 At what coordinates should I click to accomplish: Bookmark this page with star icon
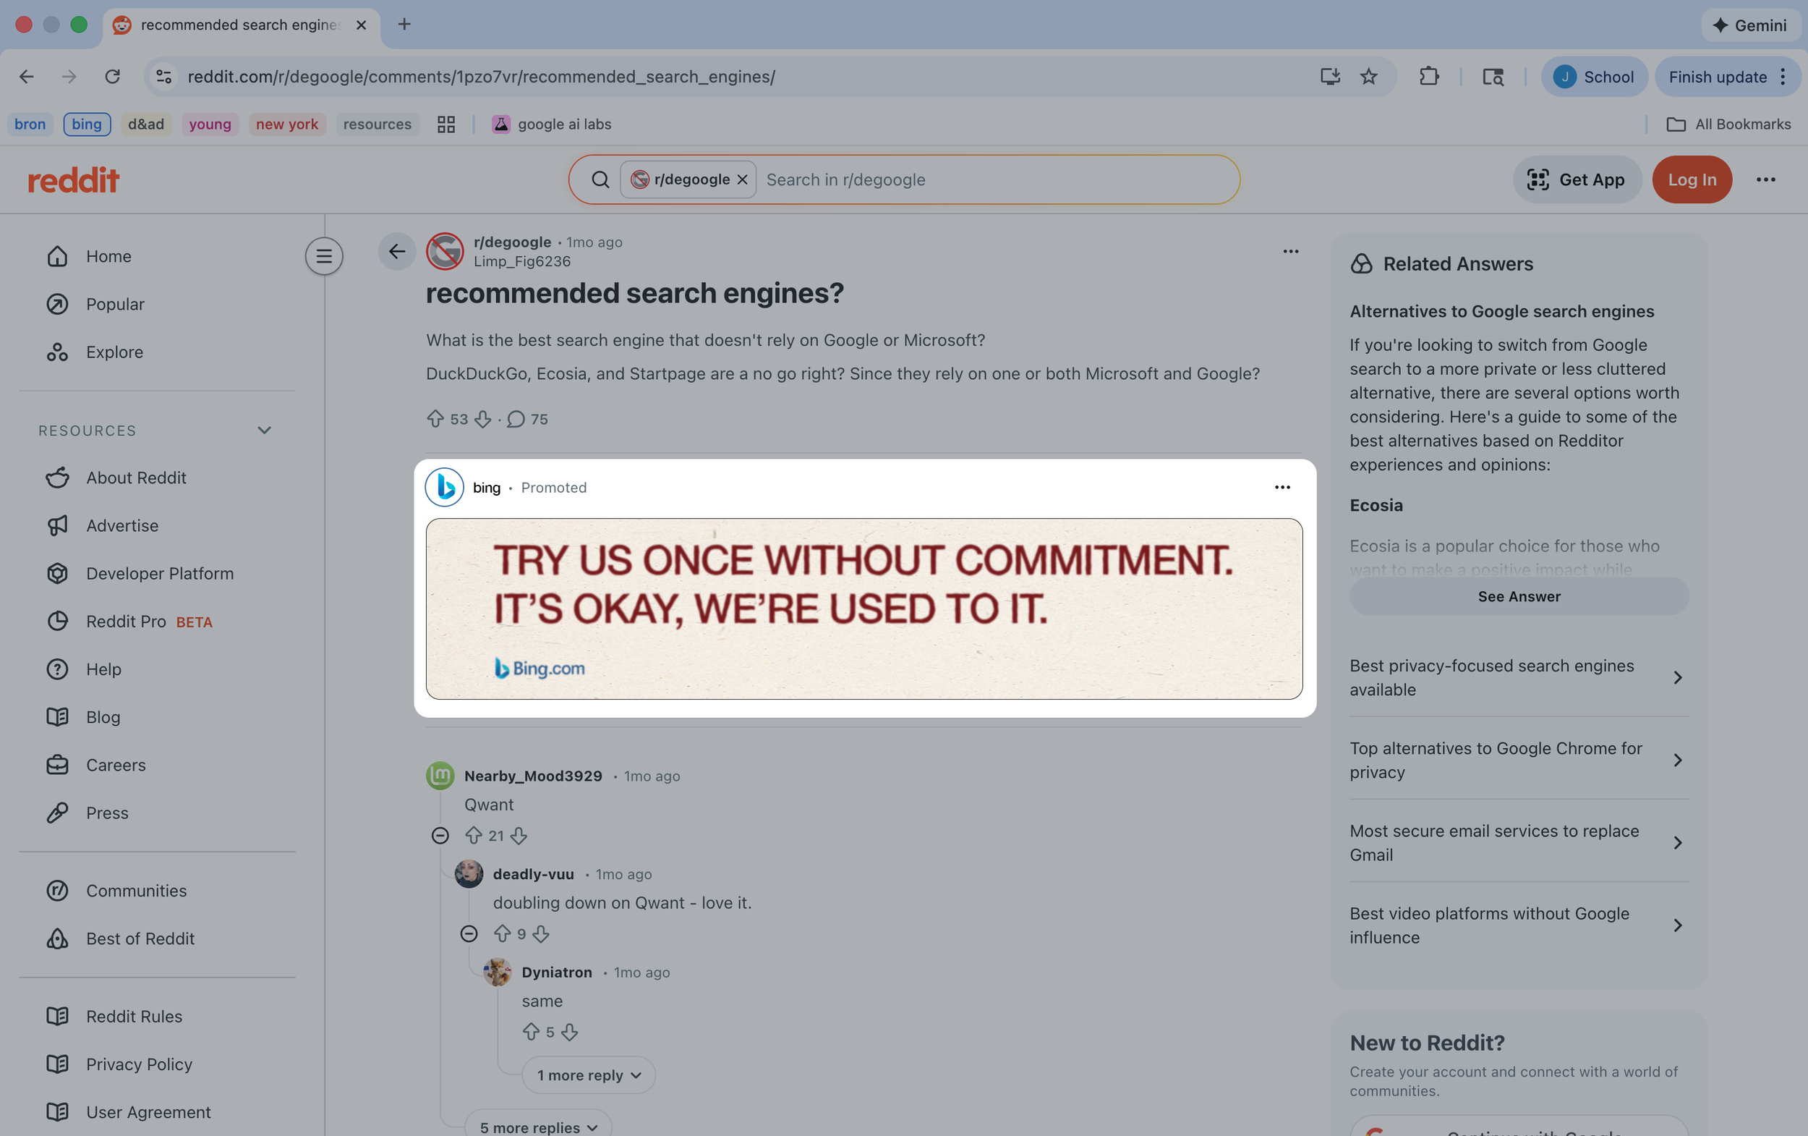(1369, 77)
